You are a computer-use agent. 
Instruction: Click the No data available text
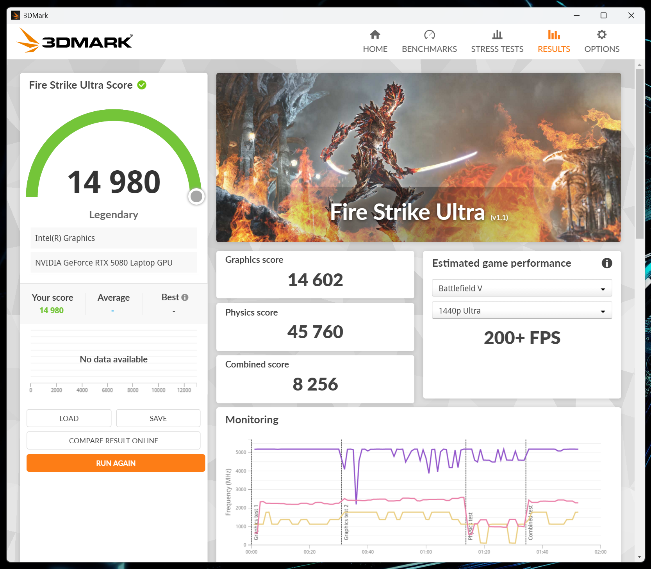pyautogui.click(x=114, y=359)
